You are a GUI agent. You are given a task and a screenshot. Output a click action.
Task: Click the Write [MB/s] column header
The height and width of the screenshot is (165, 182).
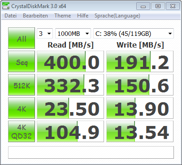(140, 45)
